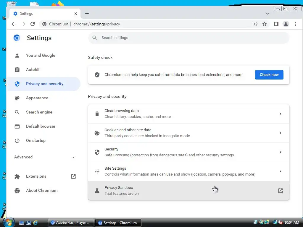Click the Privacy Sandbox external link icon
This screenshot has height=227, width=303.
[x=281, y=191]
